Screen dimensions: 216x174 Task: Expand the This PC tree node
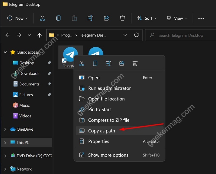point(5,142)
